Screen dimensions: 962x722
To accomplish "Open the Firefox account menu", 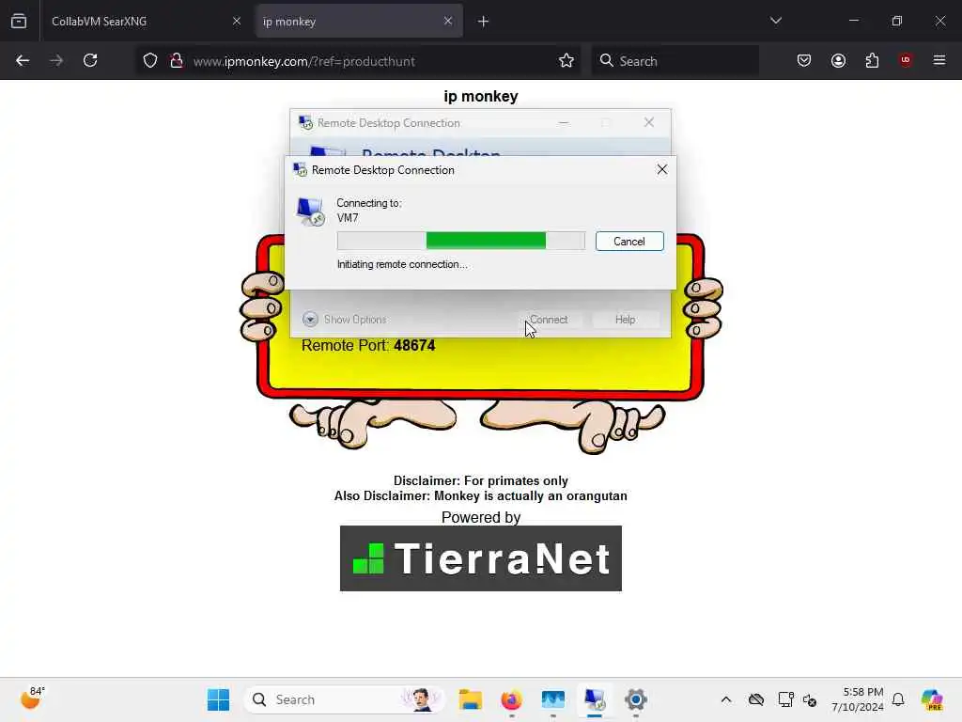I will click(x=838, y=60).
